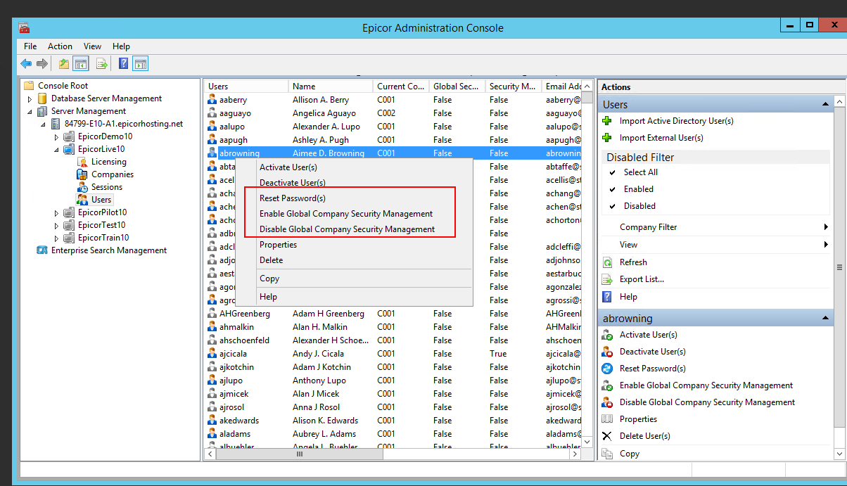847x486 pixels.
Task: Select the Sessions node in the tree
Action: coord(106,187)
